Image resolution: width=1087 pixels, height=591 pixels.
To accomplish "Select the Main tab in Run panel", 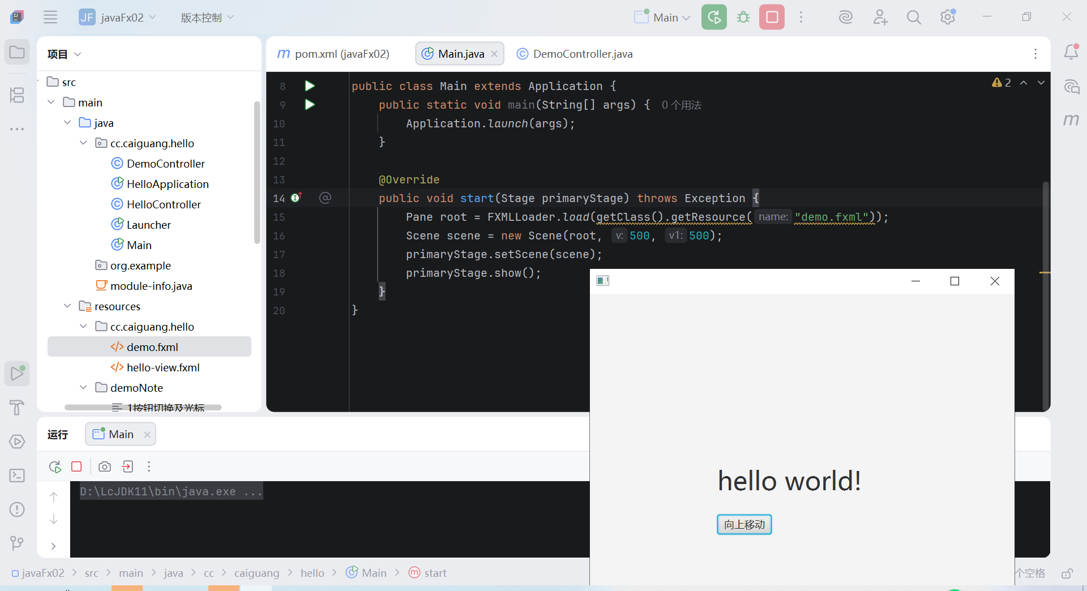I will coord(121,434).
